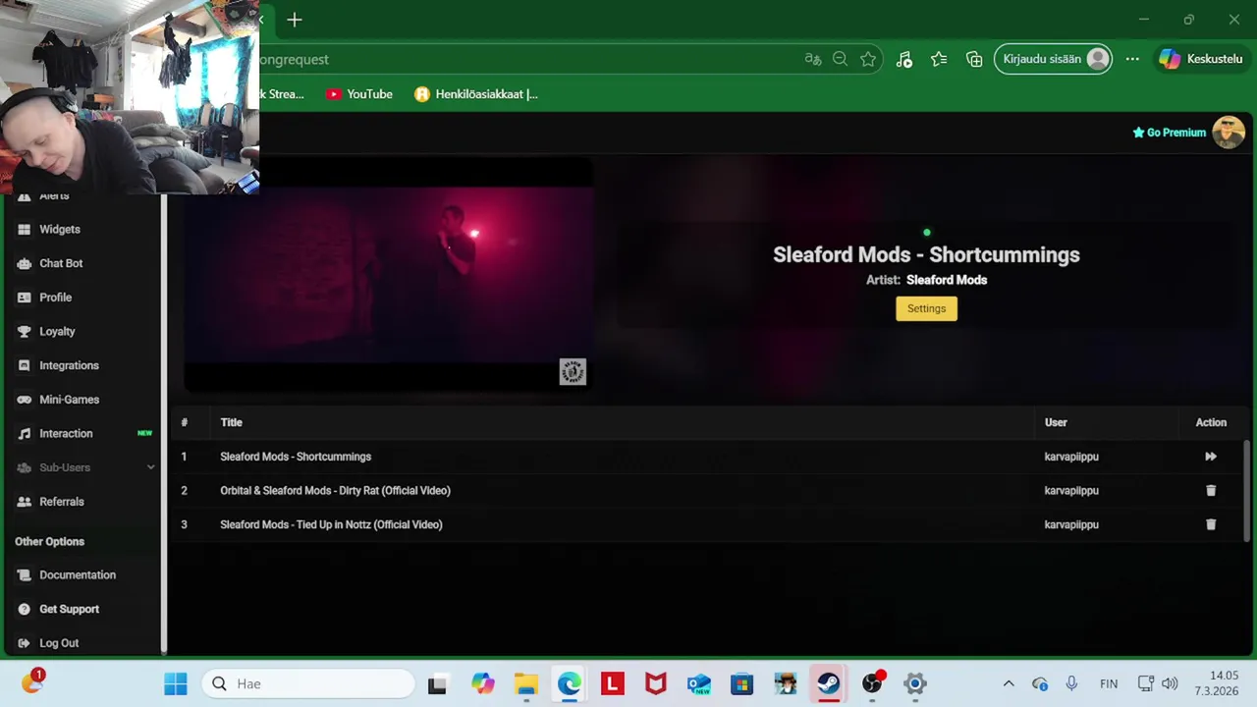Delete the Dirty Rat song request
Image resolution: width=1257 pixels, height=707 pixels.
(1211, 491)
